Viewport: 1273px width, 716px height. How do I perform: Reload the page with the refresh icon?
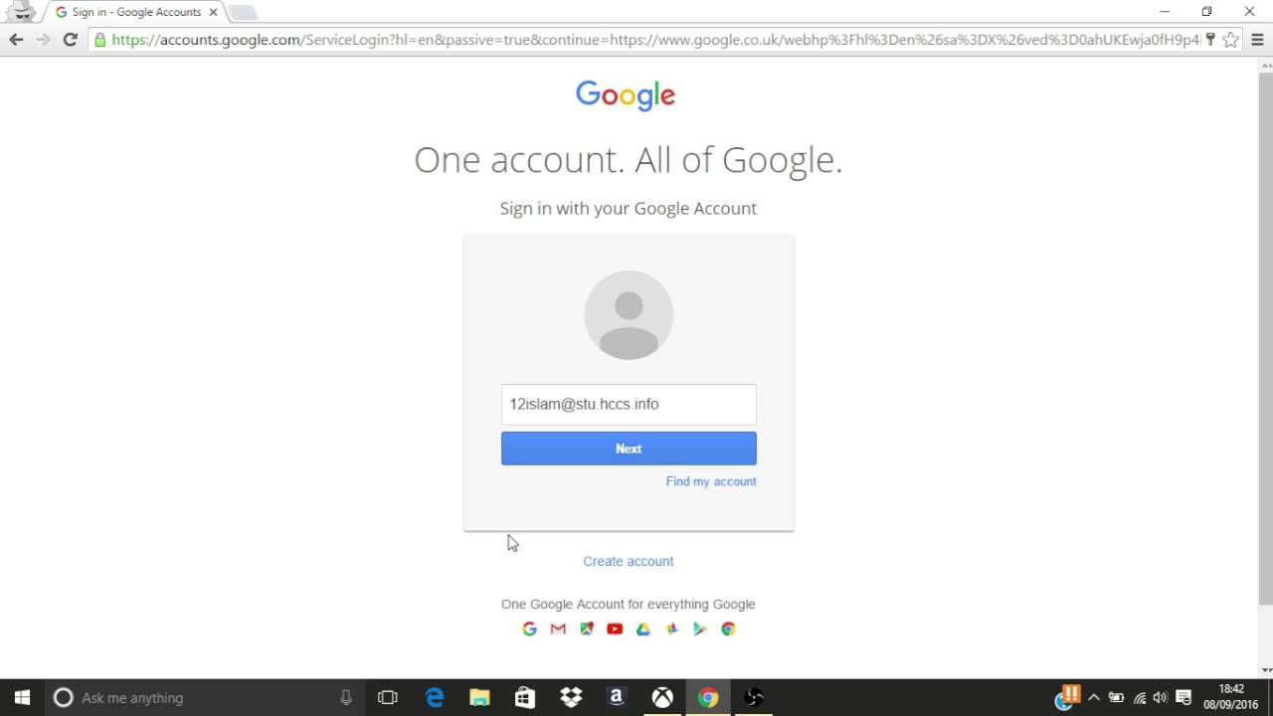click(x=70, y=40)
